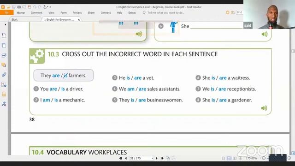295x166 pixels.
Task: Click the zoom in plus button
Action: pos(289,158)
